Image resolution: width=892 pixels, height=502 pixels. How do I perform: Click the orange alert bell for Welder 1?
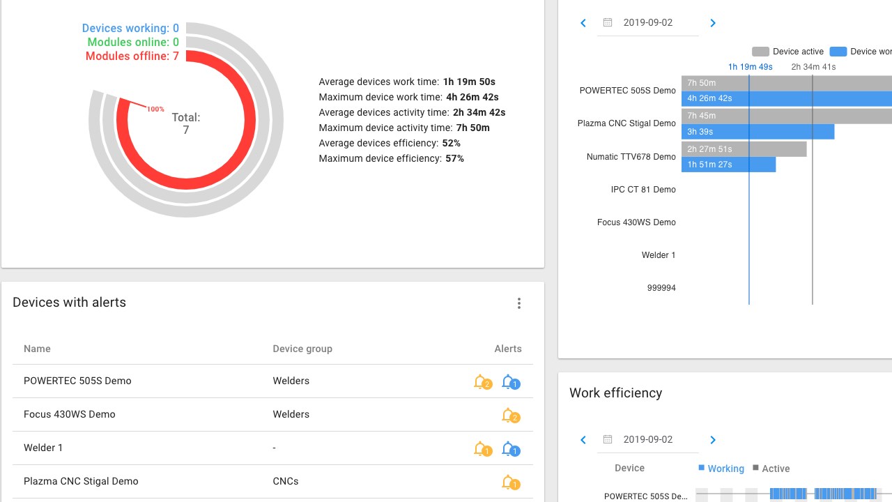point(482,449)
